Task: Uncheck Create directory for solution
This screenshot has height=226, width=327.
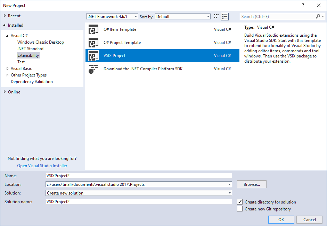Action: 240,202
